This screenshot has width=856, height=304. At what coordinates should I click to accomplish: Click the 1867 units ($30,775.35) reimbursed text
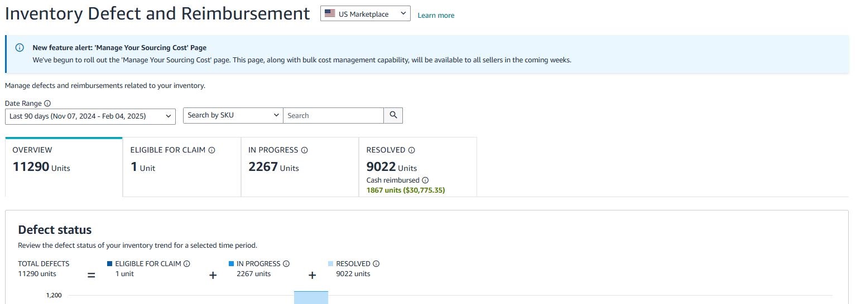pyautogui.click(x=406, y=190)
